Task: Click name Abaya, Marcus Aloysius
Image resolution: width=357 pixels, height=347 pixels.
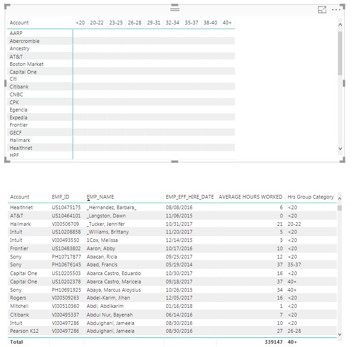Action: coord(114,290)
